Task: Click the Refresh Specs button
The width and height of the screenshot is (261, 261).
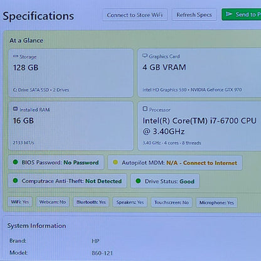Action: (194, 14)
